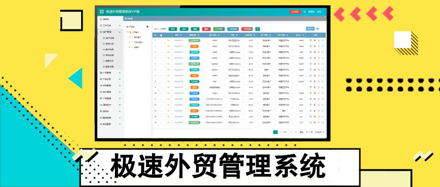Expand the last child node in customer type tree
The height and width of the screenshot is (187, 440).
[130, 47]
